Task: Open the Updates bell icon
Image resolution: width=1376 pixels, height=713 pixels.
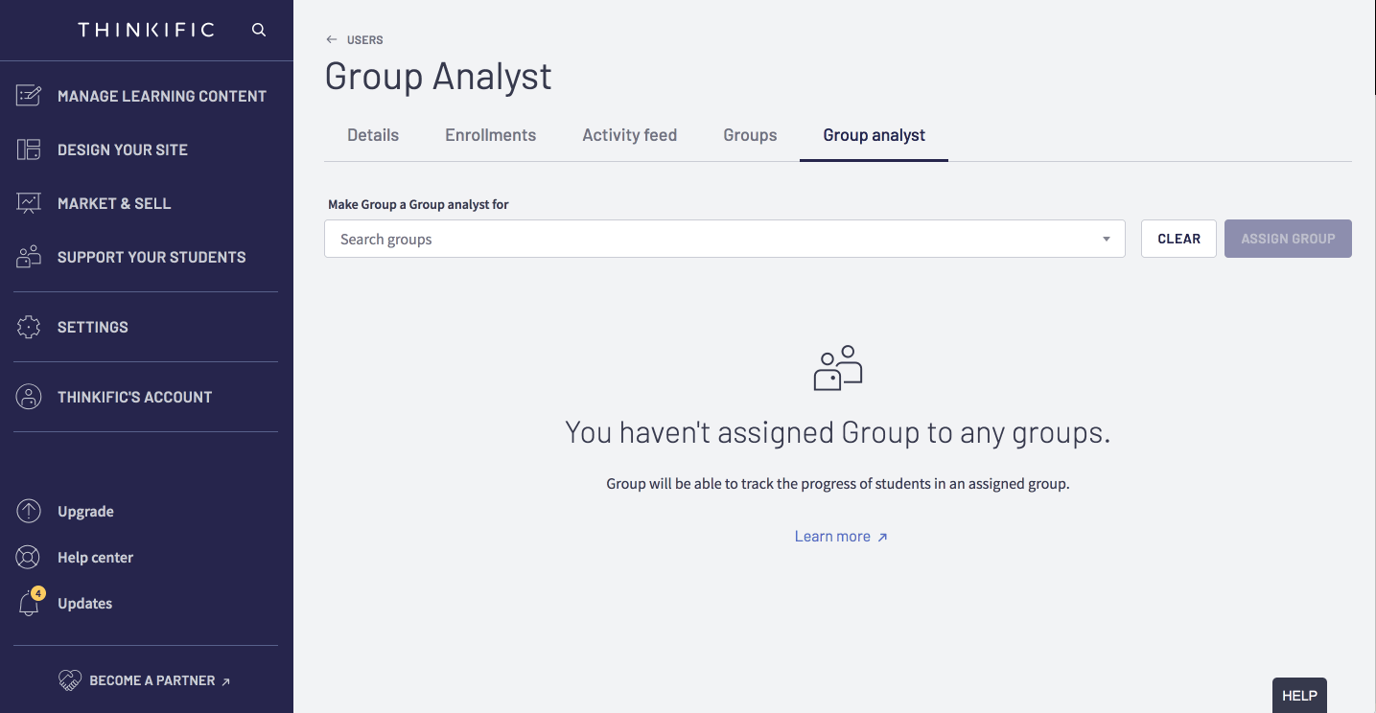Action: 28,603
